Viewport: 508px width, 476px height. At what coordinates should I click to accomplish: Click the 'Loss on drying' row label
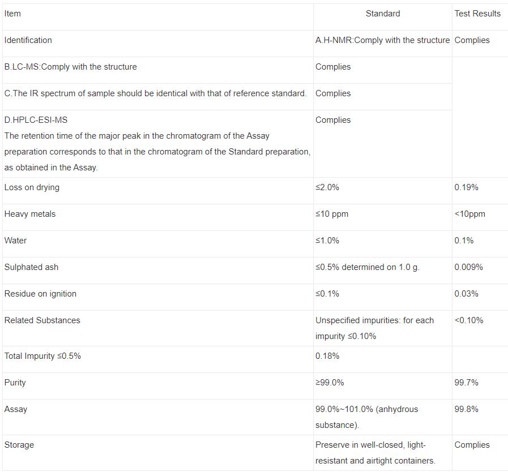32,187
